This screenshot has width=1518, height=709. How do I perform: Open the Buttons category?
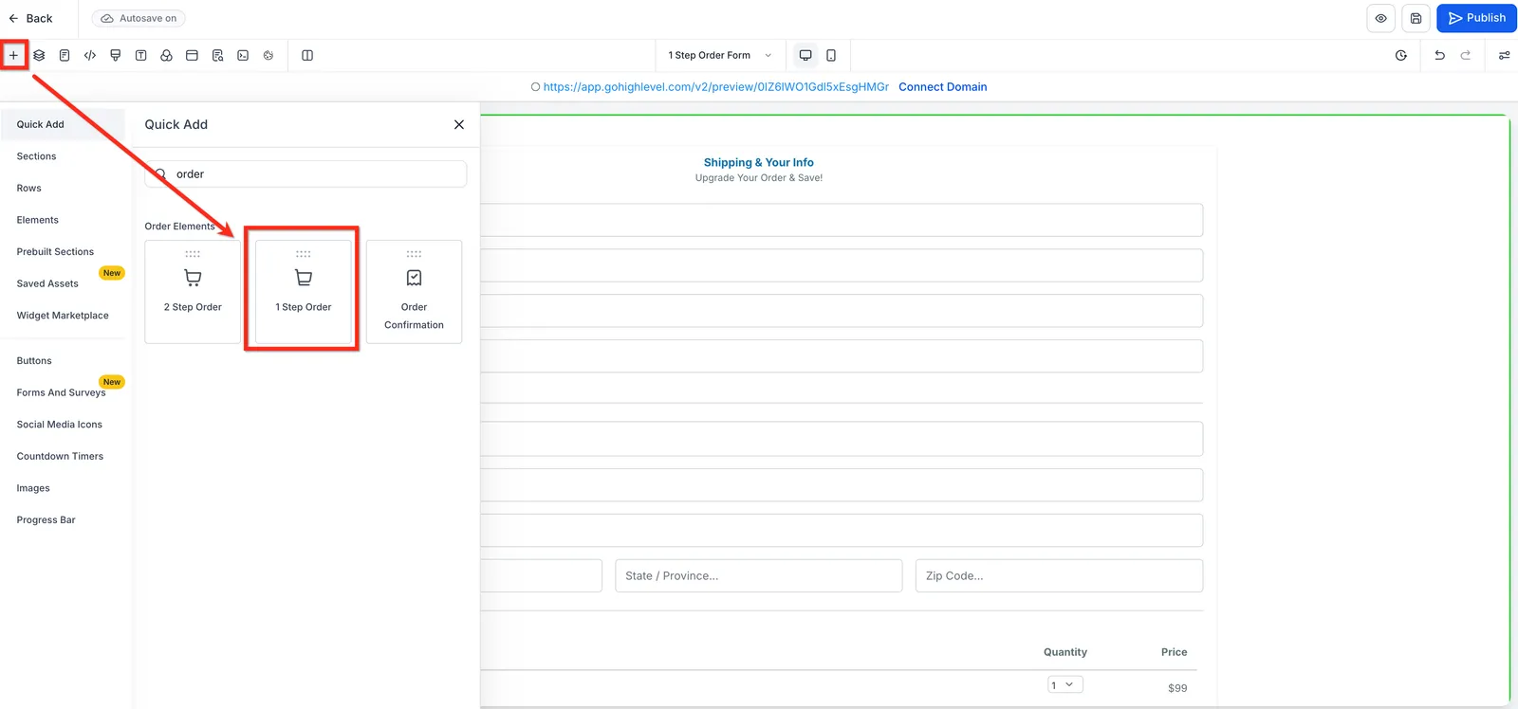(34, 361)
